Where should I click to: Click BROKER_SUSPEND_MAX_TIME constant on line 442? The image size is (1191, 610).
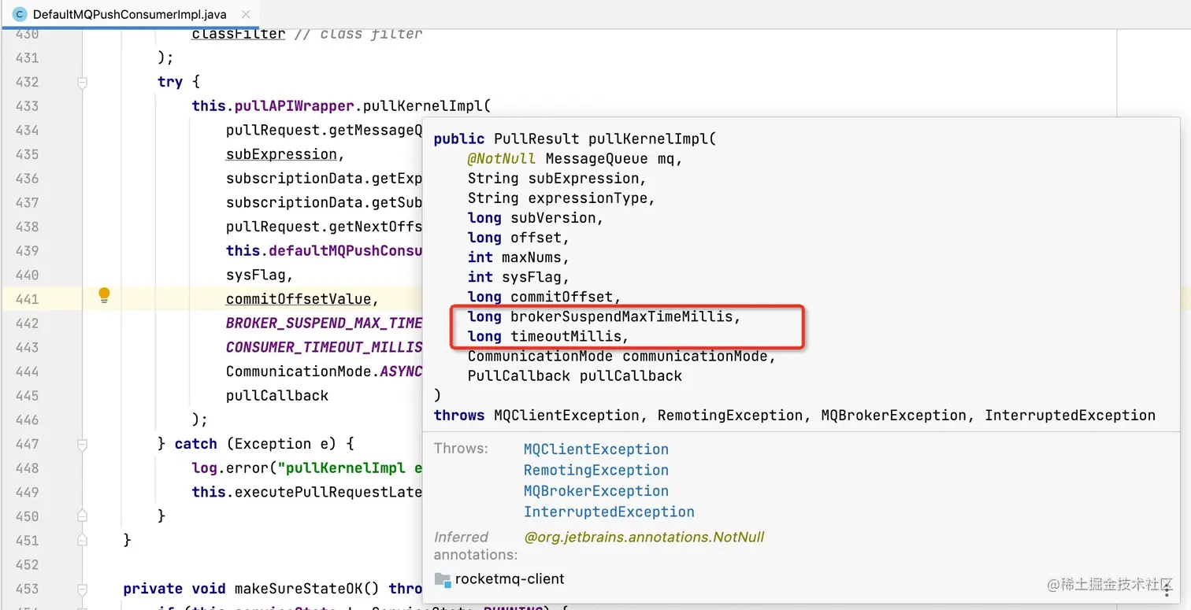(x=324, y=323)
